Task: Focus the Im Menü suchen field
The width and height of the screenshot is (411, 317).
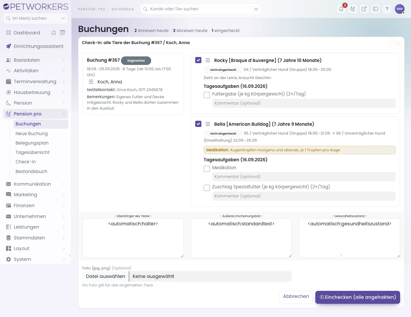Action: pos(36,18)
